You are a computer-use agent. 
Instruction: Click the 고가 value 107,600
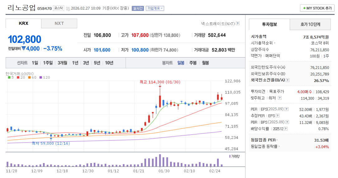[x=140, y=35]
